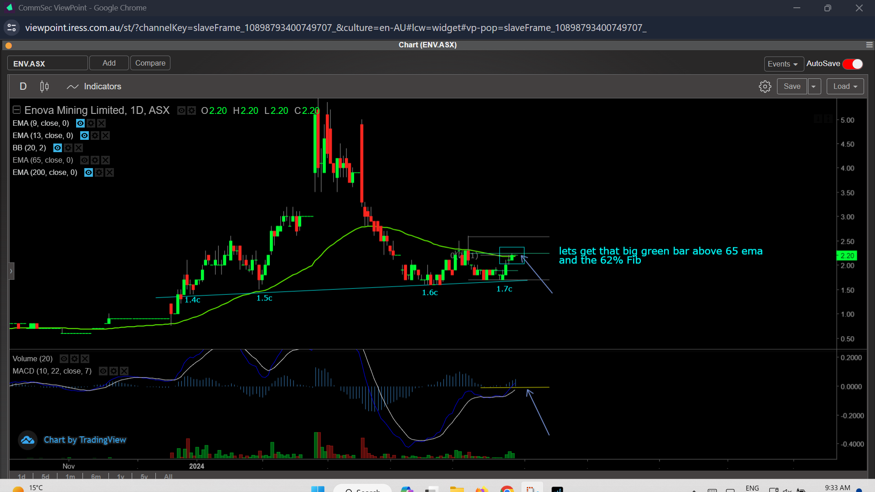Click the orange widget link dot

[9, 46]
